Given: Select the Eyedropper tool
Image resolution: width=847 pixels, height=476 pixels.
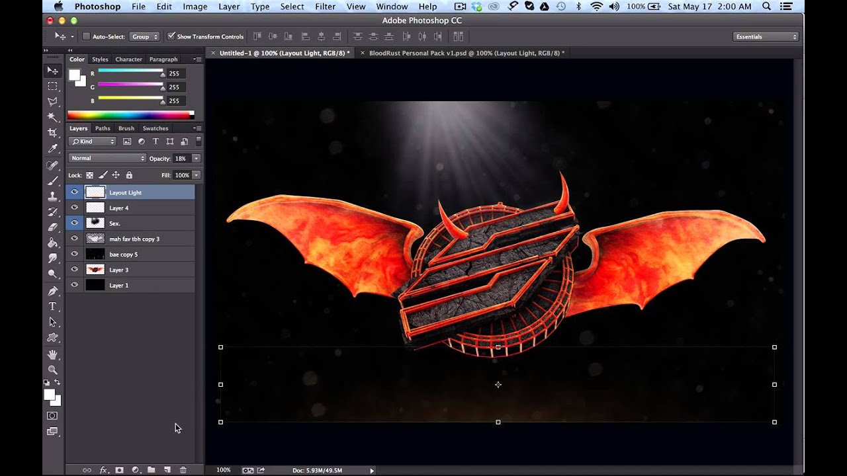Looking at the screenshot, I should 53,148.
